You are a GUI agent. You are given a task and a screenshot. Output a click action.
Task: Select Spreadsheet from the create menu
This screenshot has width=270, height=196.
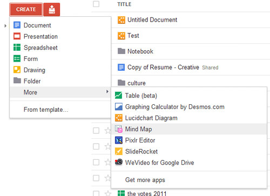[x=60, y=48]
